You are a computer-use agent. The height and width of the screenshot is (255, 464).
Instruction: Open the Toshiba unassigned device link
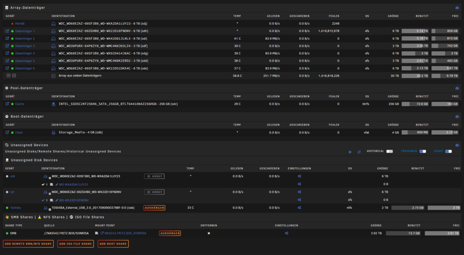[15, 208]
